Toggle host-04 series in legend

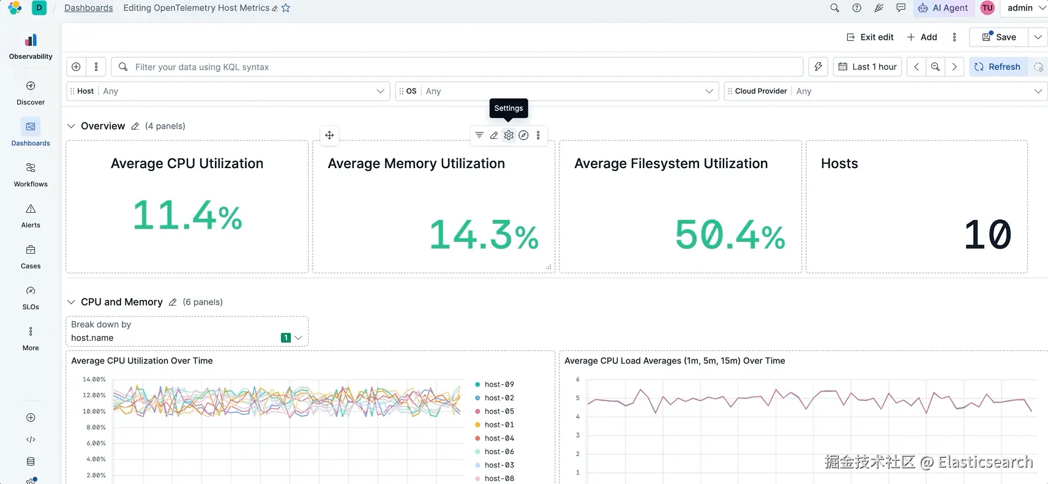pyautogui.click(x=495, y=438)
